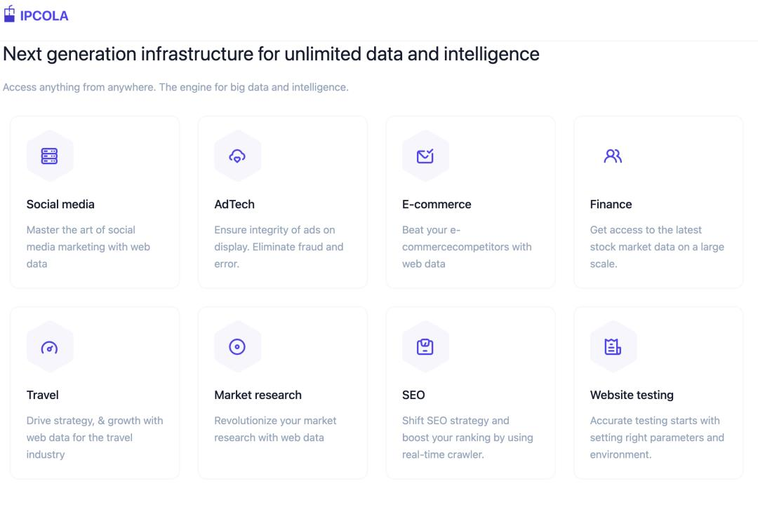Viewport: 758px width, 514px height.
Task: Select the Finance card heading
Action: point(611,204)
